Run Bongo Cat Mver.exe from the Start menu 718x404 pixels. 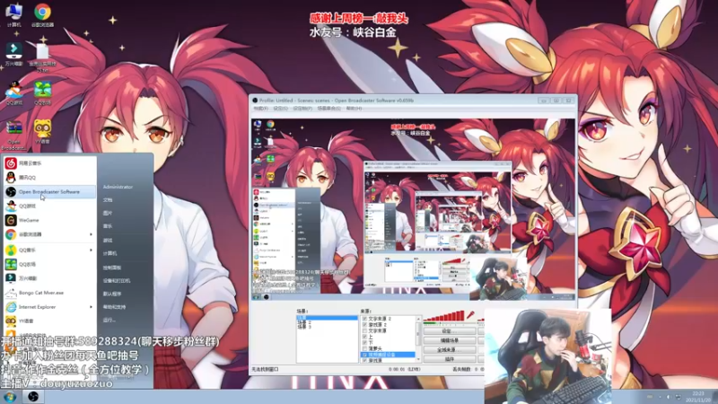49,293
